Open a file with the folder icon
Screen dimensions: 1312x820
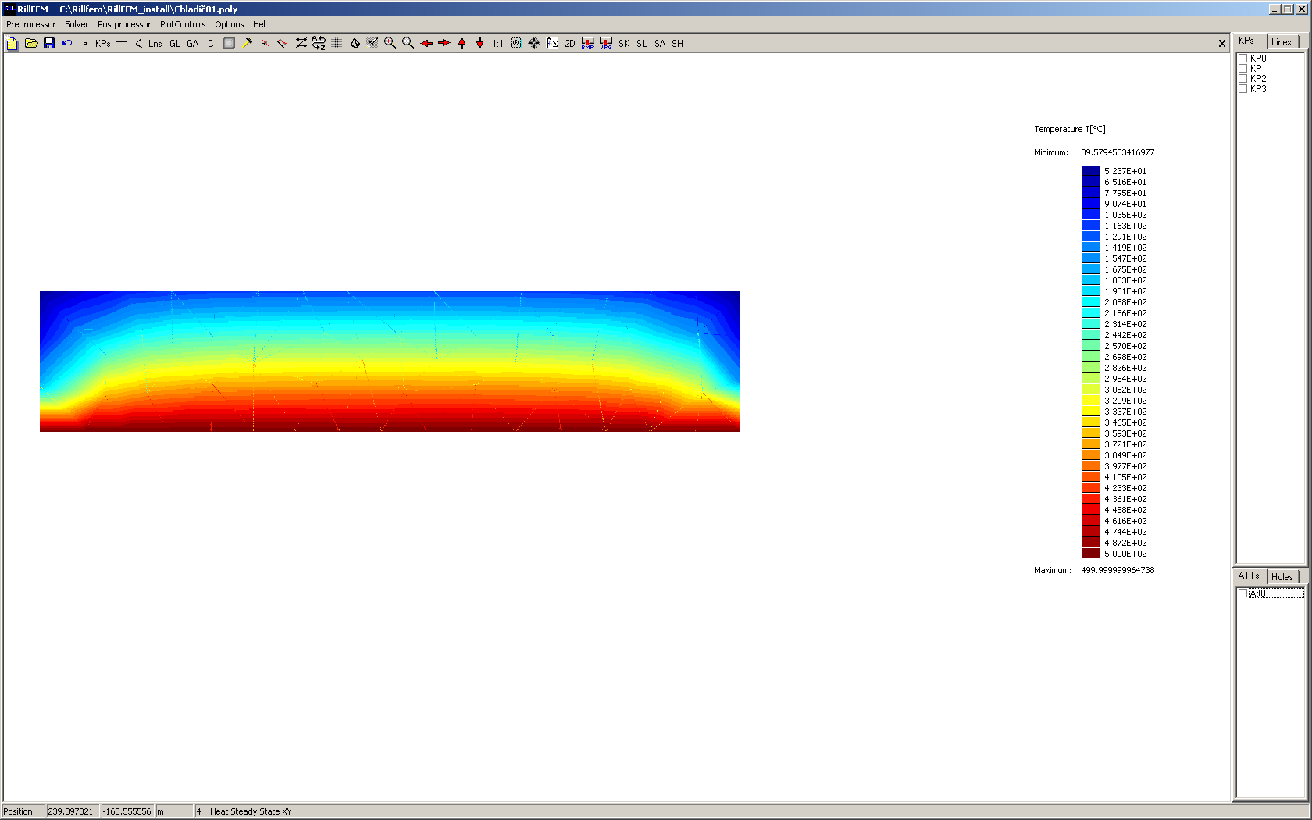click(31, 44)
